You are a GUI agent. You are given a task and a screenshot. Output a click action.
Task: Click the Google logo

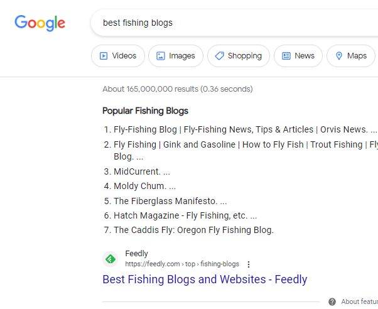coord(40,23)
